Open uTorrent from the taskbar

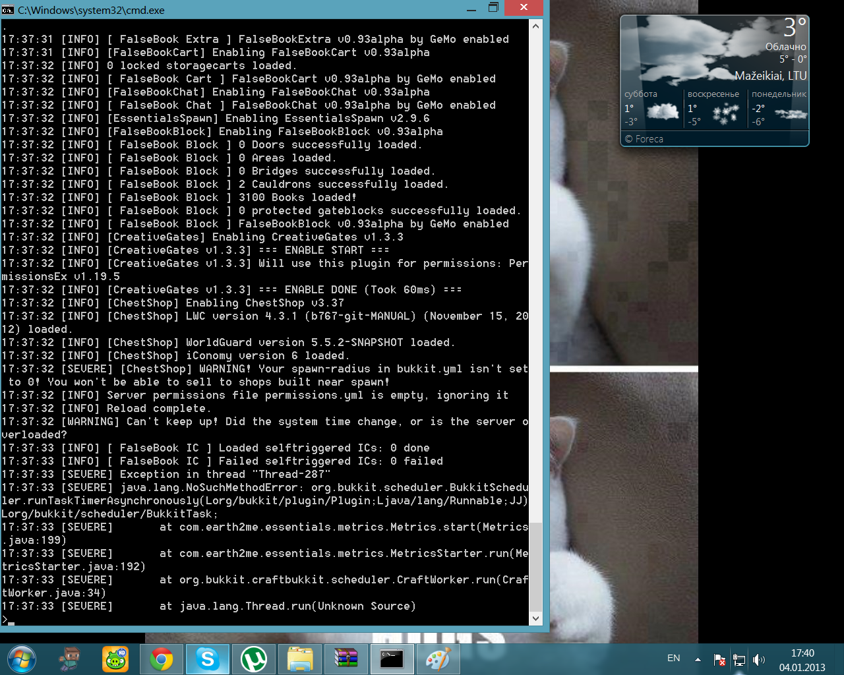254,659
